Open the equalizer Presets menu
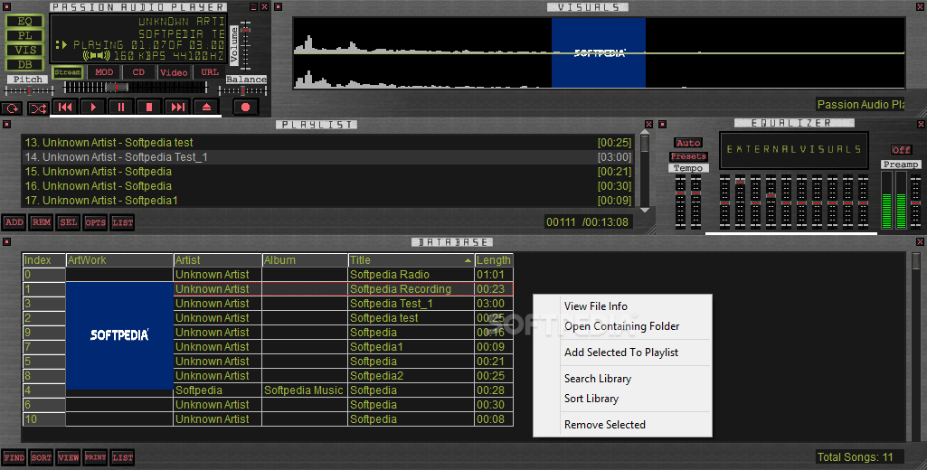 click(688, 156)
